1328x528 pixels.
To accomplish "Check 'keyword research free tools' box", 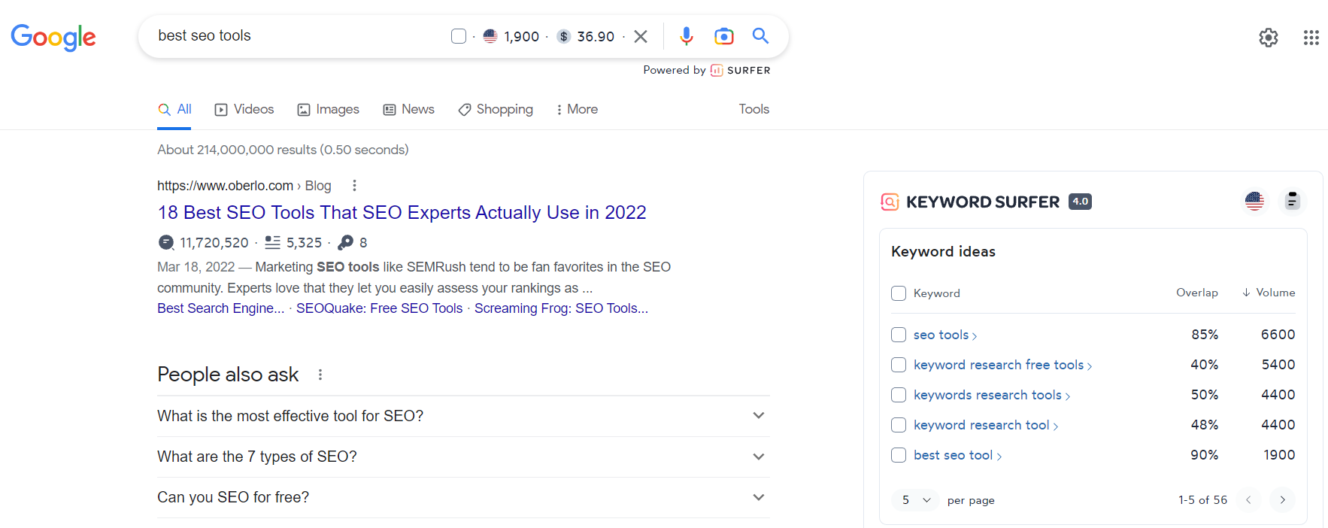I will pyautogui.click(x=899, y=365).
